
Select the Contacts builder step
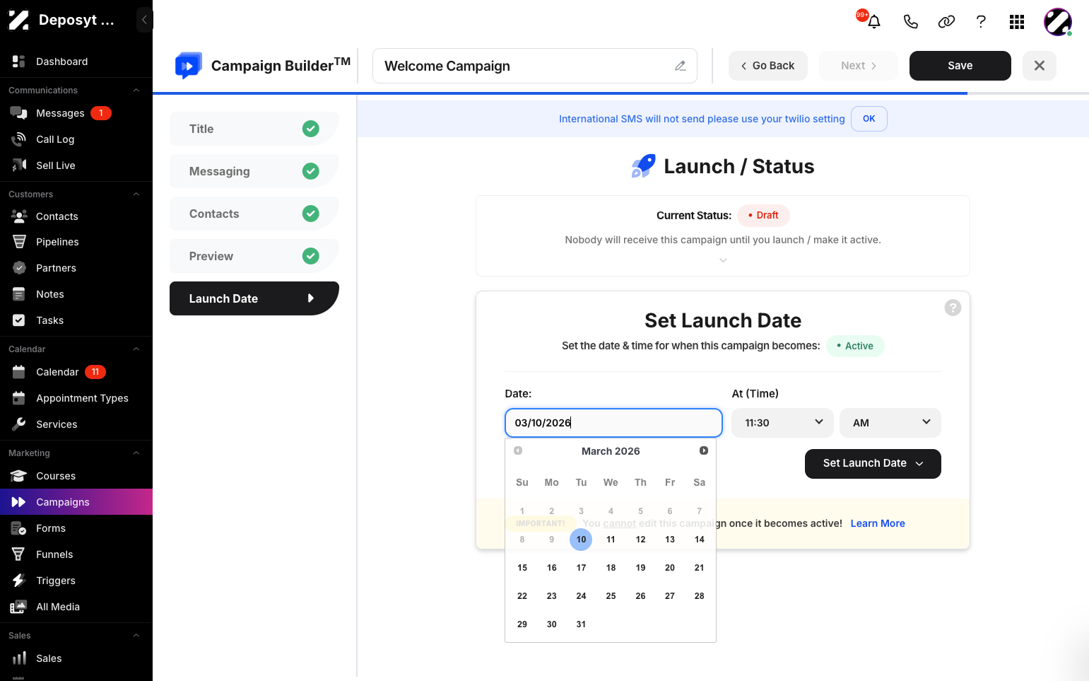(254, 214)
